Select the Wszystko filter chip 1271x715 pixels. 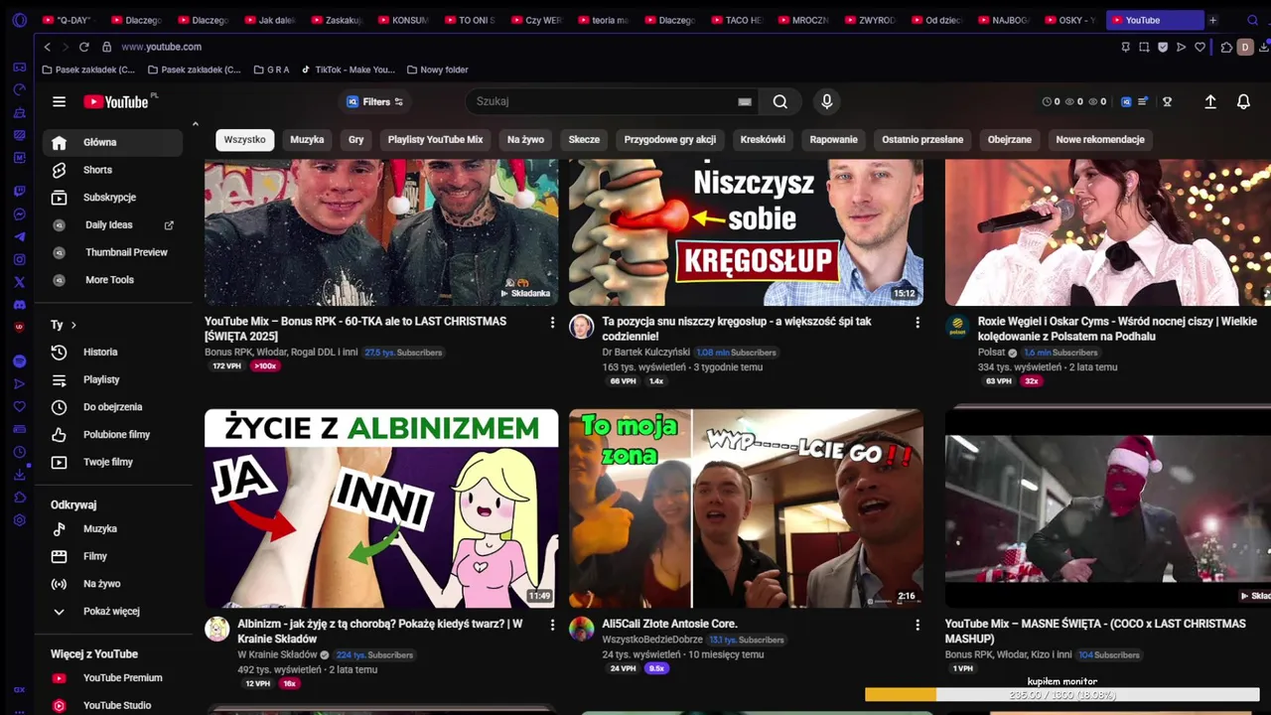[x=244, y=140]
